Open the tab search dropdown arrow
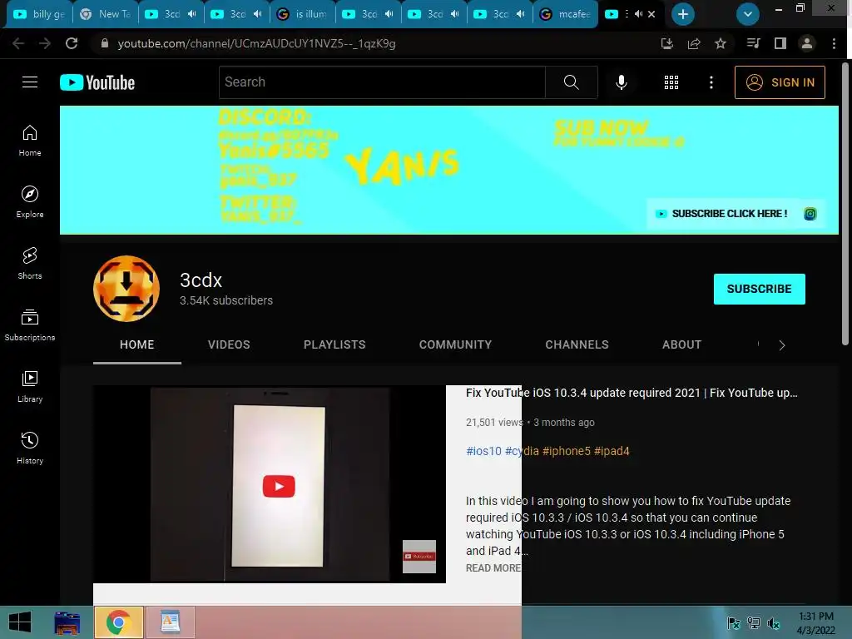Viewport: 852px width, 639px height. coord(748,14)
